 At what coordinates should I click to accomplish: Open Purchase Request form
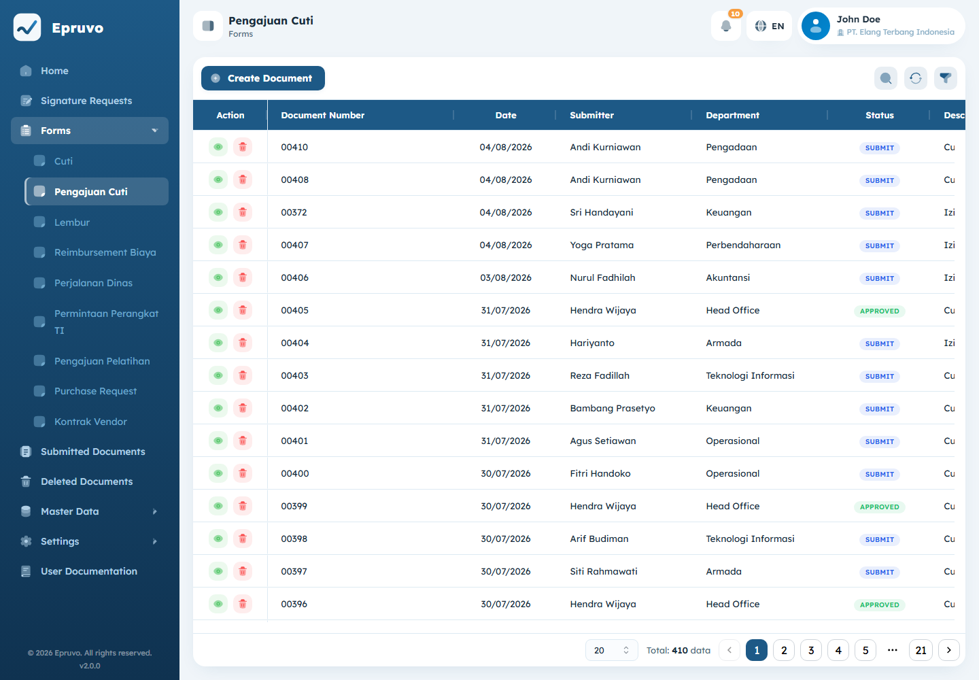coord(97,391)
